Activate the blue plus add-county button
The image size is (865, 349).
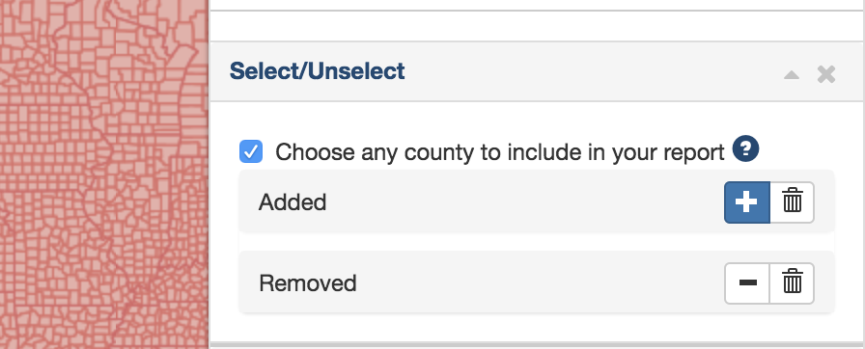(747, 202)
